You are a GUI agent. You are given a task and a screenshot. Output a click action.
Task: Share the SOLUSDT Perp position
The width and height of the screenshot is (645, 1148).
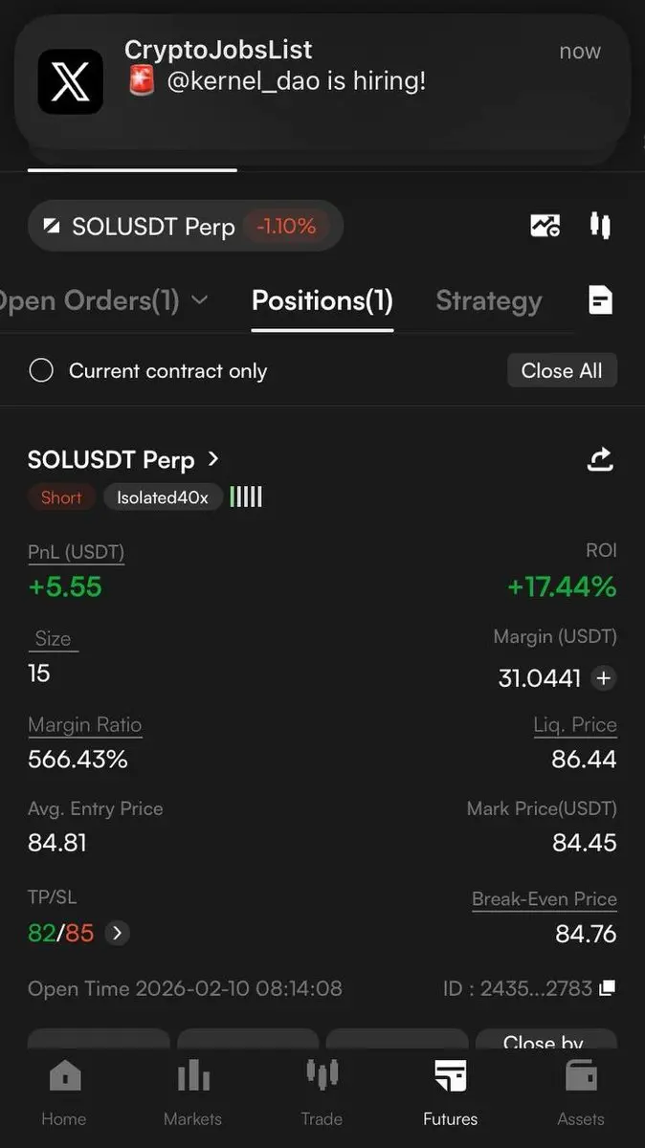600,460
